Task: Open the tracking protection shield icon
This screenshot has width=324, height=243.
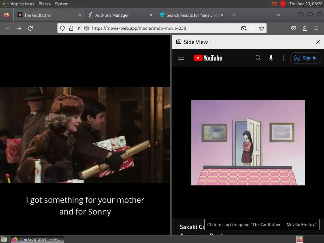Action: [x=62, y=28]
